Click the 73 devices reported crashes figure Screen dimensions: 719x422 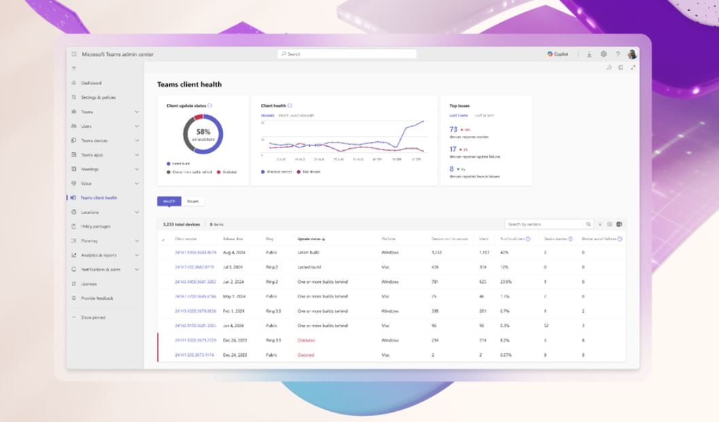[453, 129]
